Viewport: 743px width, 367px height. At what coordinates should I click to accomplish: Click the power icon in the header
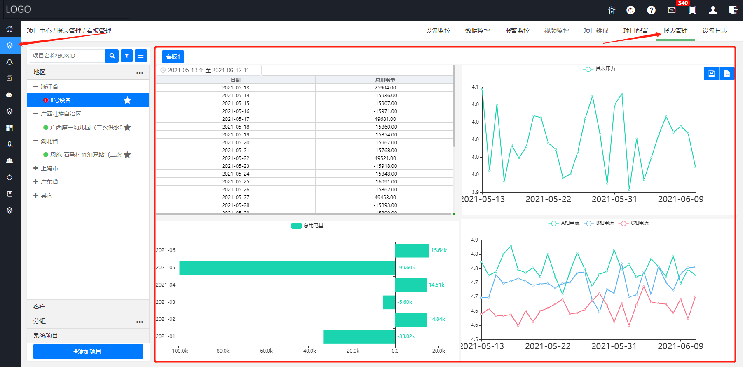pyautogui.click(x=630, y=10)
